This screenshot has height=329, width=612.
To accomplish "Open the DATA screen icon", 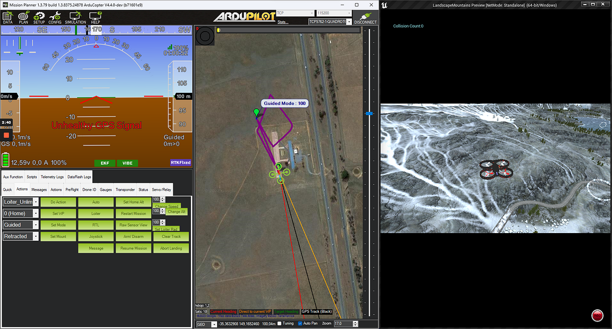I will tap(7, 17).
